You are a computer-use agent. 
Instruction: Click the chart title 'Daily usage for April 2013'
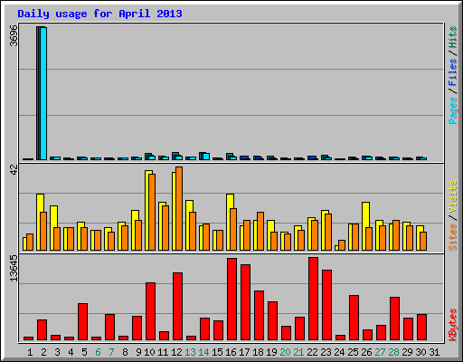pos(99,14)
